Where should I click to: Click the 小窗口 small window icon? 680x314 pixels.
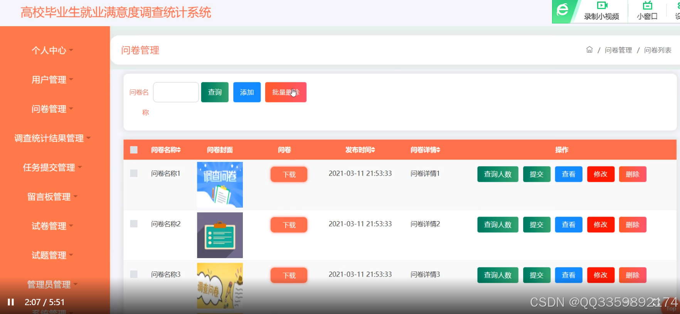coord(647,5)
